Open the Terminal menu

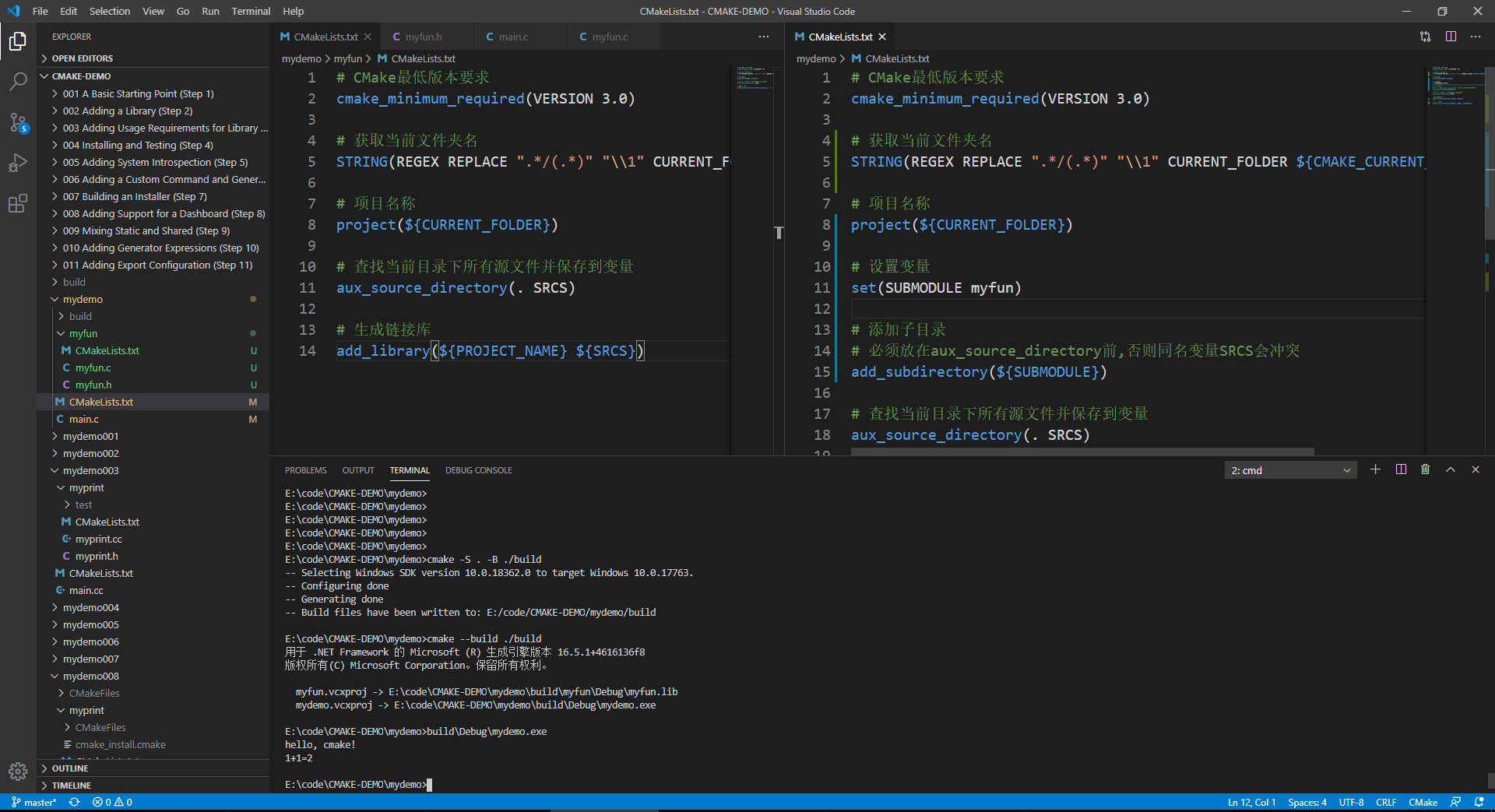click(x=250, y=11)
